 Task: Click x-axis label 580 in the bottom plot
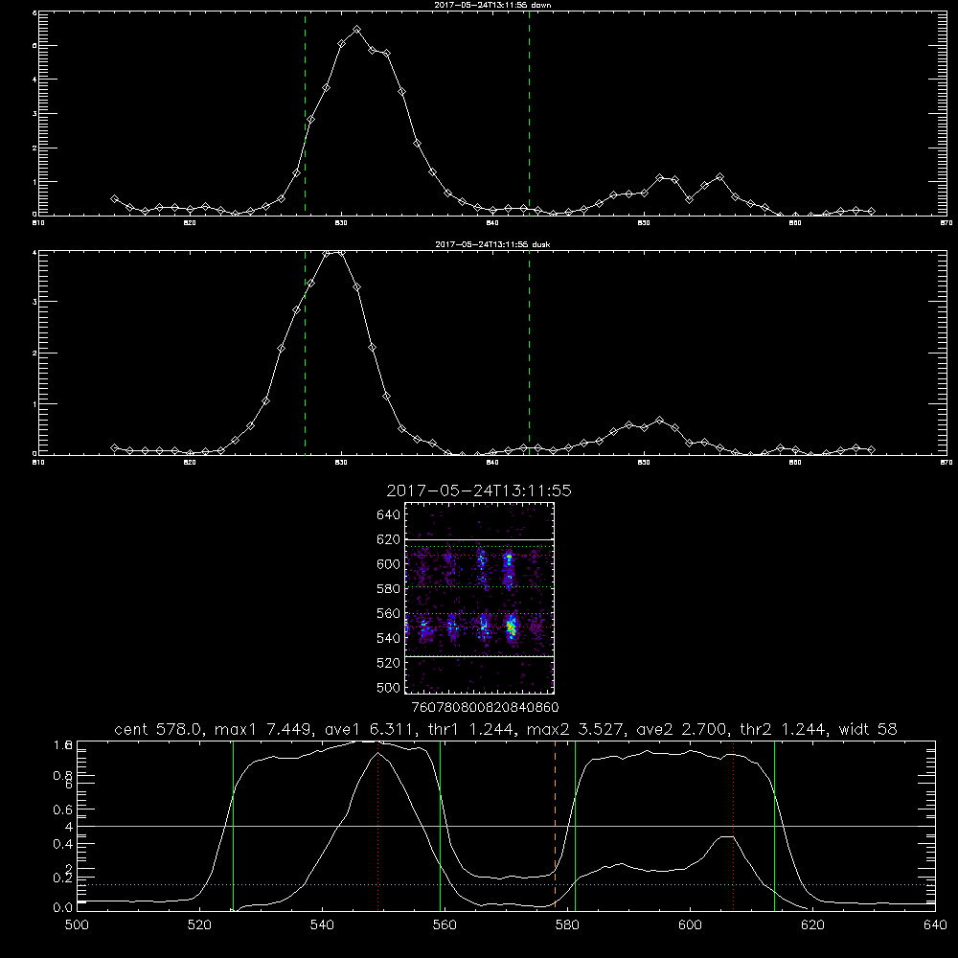click(567, 925)
